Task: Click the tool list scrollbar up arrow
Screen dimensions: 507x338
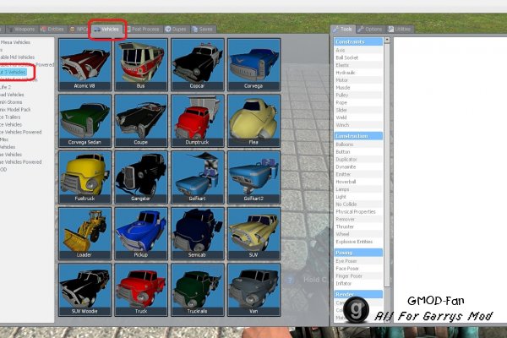Action: pyautogui.click(x=387, y=41)
